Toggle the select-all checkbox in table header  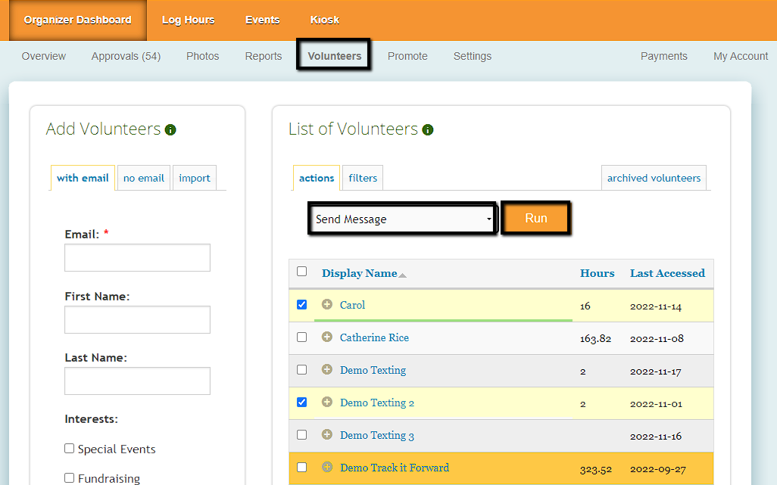(302, 272)
